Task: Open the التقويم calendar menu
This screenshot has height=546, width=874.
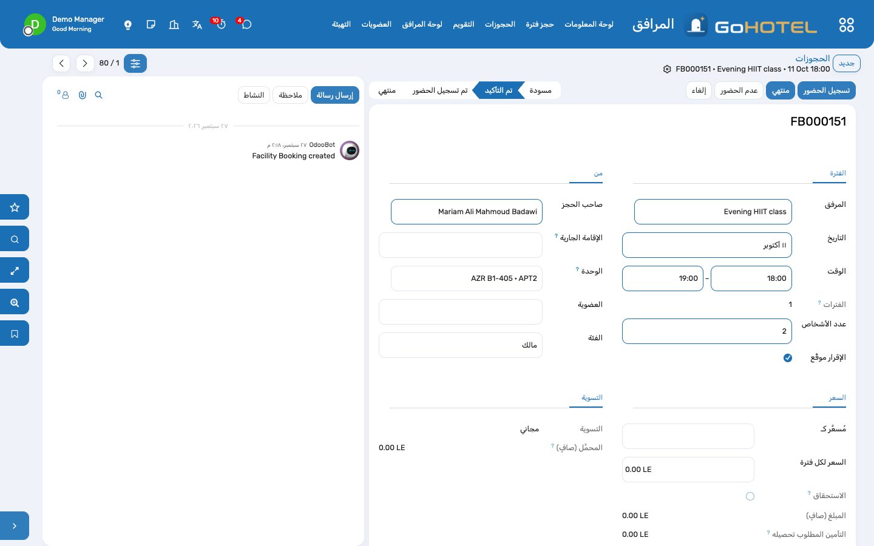Action: point(464,24)
